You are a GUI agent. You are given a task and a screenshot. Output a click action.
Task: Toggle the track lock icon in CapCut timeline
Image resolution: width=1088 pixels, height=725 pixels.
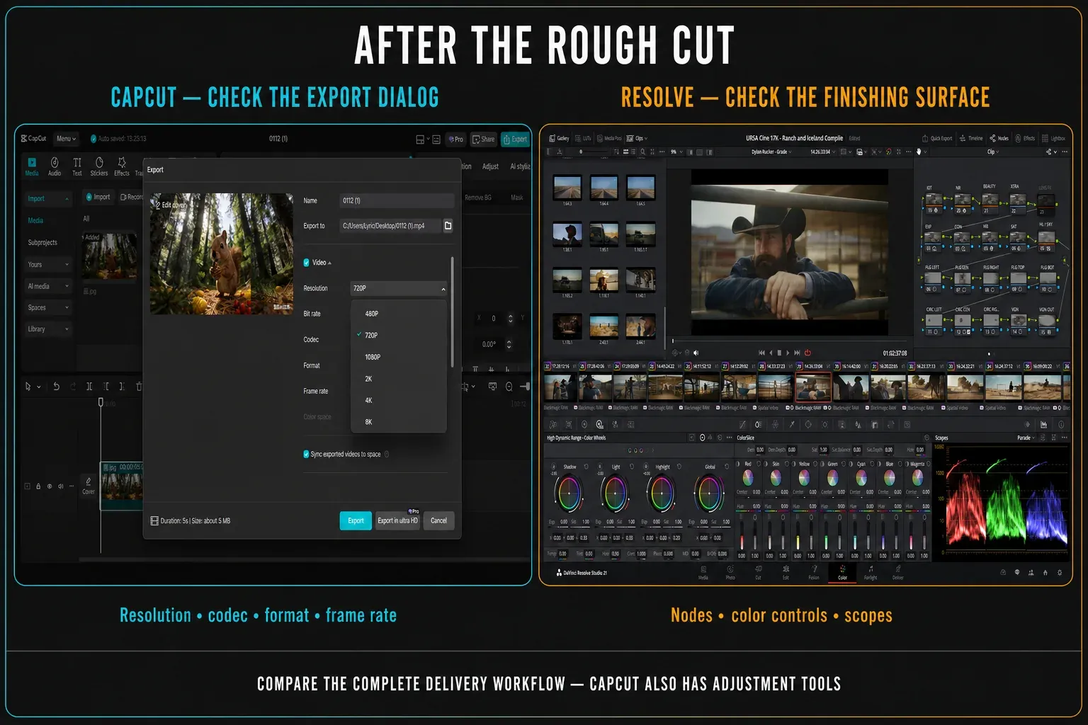point(38,486)
